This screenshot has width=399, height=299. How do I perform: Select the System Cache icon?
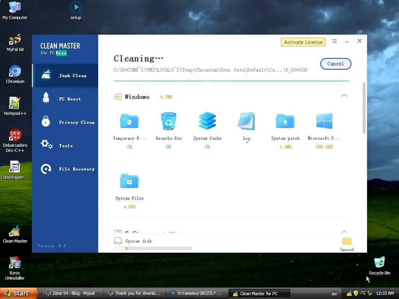click(207, 121)
